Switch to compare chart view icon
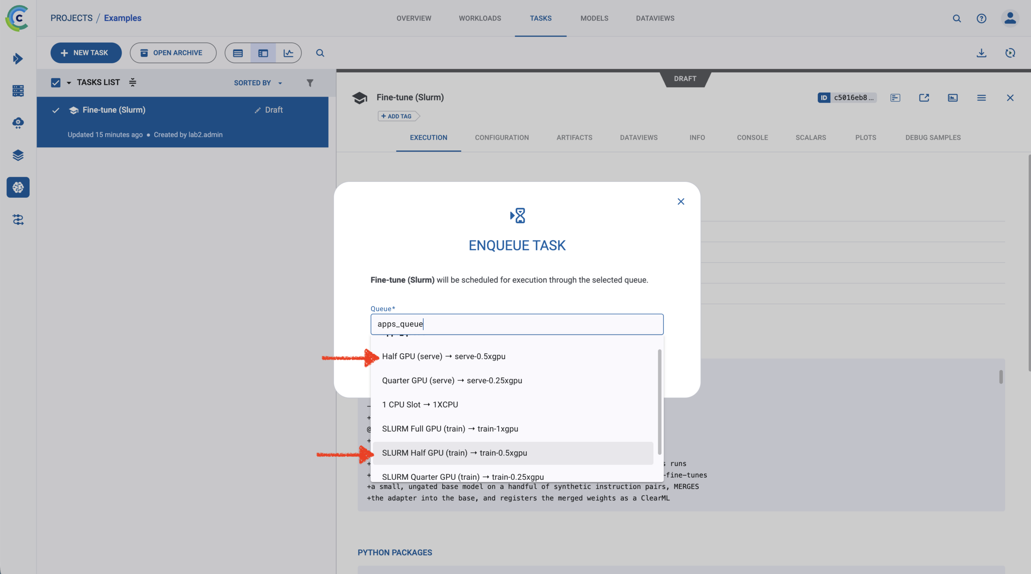Image resolution: width=1031 pixels, height=574 pixels. (x=288, y=53)
